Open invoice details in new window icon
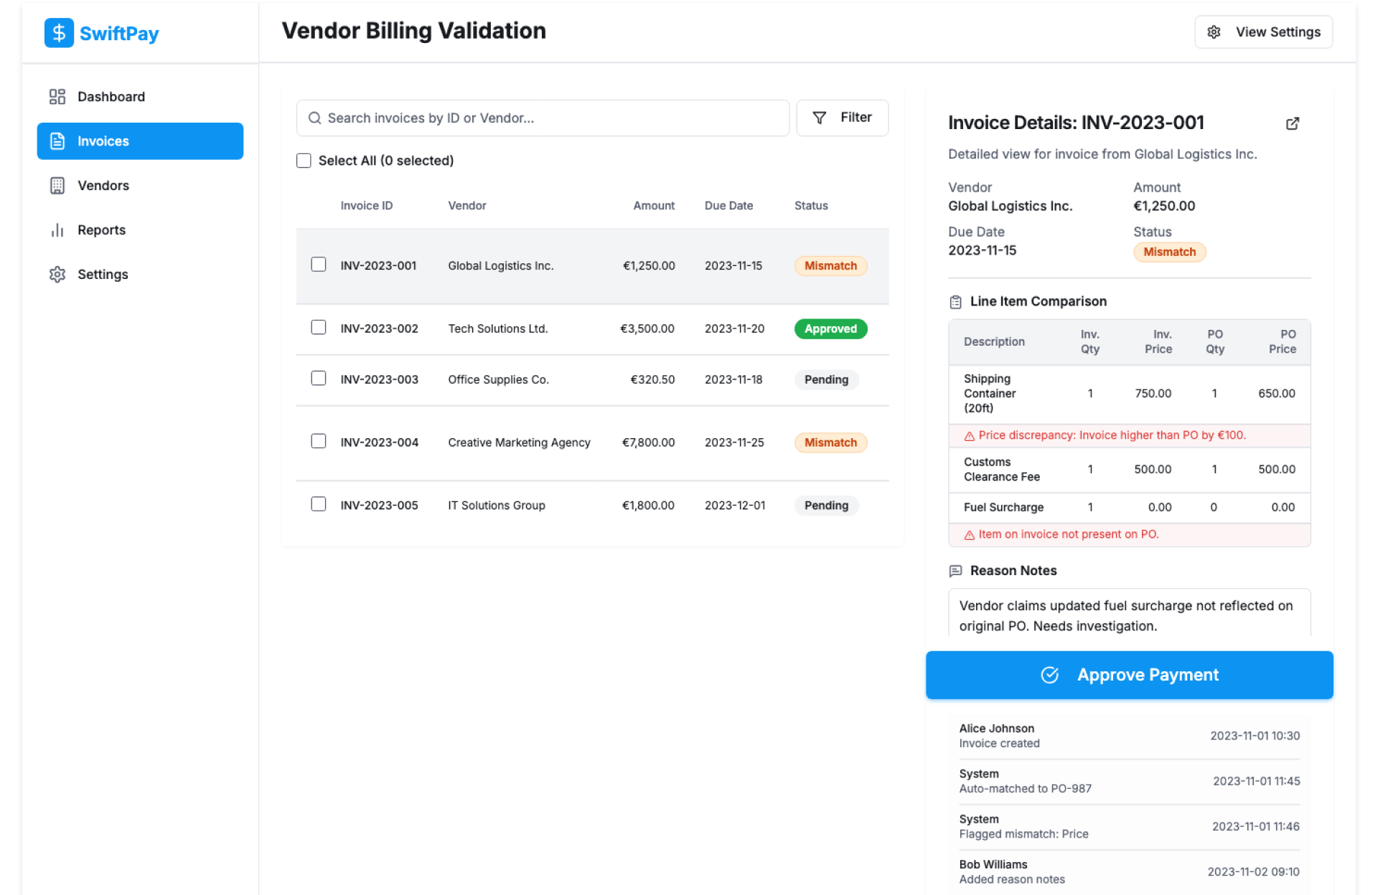Image resolution: width=1378 pixels, height=895 pixels. 1292,123
